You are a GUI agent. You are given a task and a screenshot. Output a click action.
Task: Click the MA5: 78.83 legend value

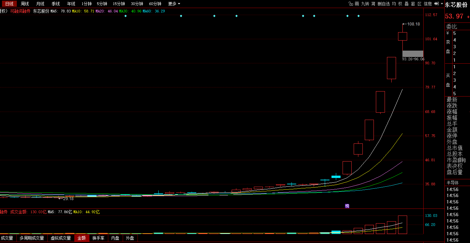61,11
